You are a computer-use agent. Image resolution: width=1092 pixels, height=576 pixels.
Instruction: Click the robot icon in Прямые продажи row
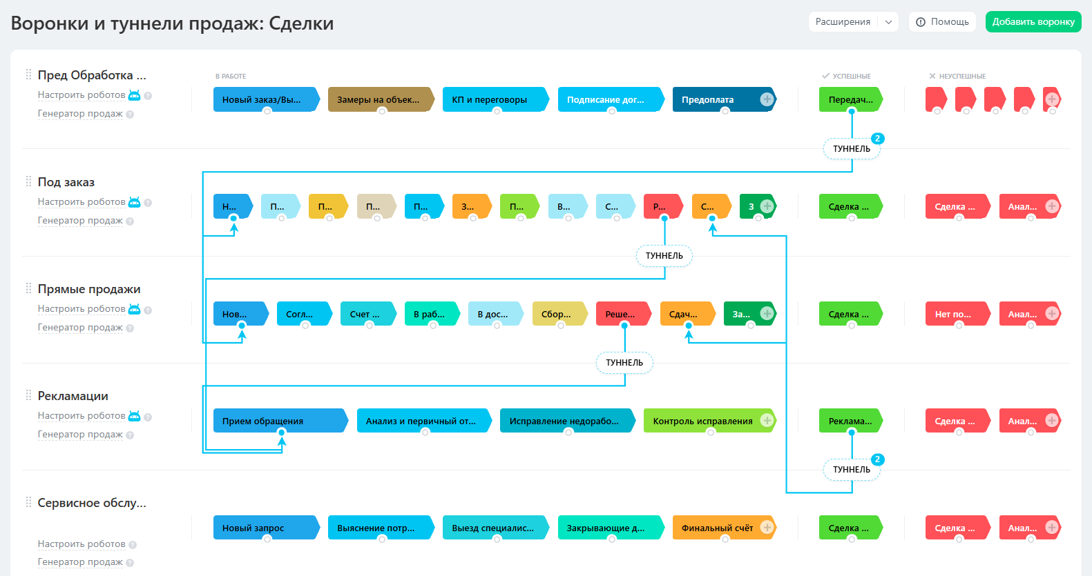[x=135, y=309]
